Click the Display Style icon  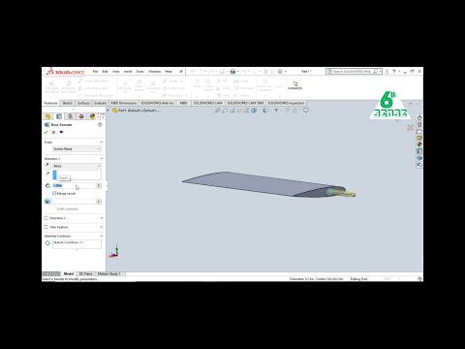click(x=265, y=111)
